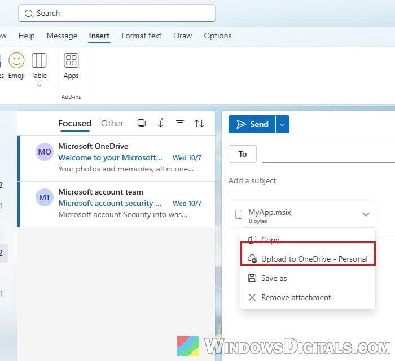Click the Add a subject field
This screenshot has width=395, height=361.
311,180
